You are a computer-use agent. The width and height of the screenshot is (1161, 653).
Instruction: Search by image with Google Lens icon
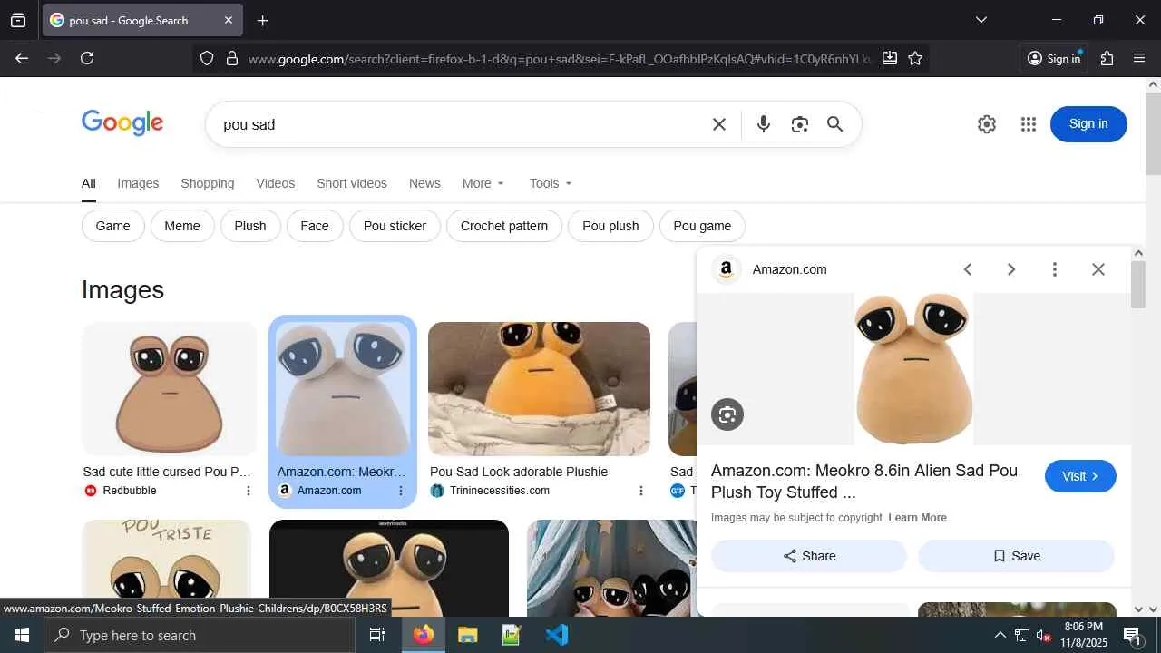point(799,124)
